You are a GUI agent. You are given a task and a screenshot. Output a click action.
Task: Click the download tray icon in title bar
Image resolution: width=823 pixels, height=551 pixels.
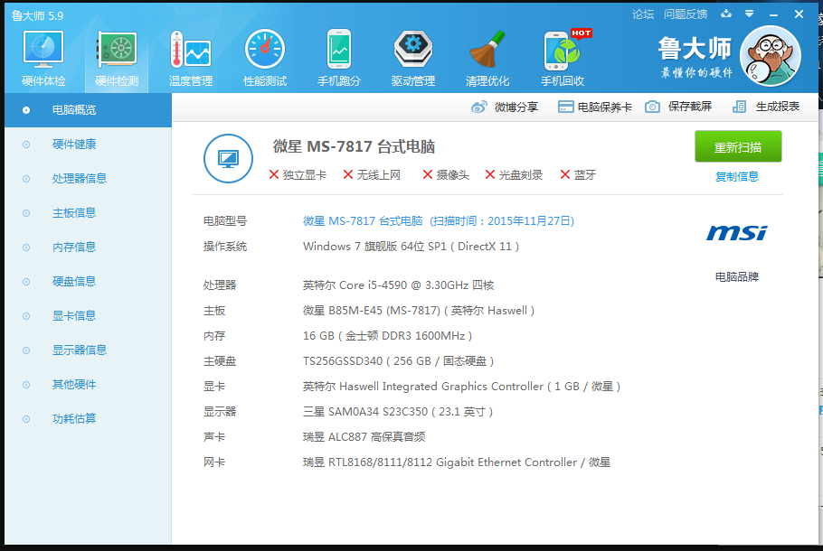pyautogui.click(x=726, y=14)
